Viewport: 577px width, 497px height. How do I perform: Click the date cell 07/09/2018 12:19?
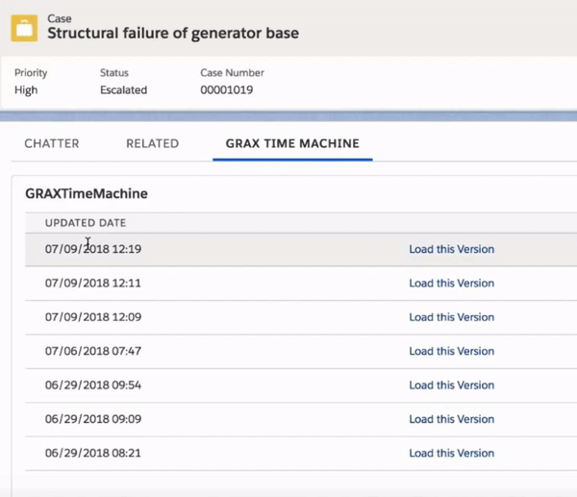[x=93, y=249]
